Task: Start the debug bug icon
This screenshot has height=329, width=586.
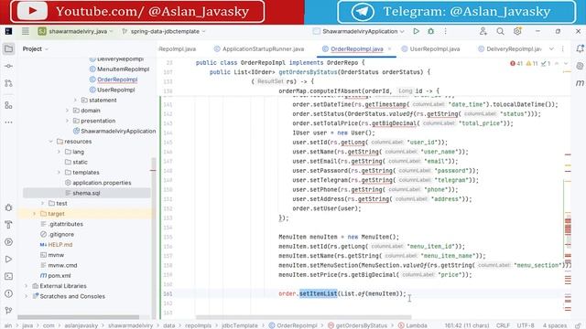Action: (431, 31)
